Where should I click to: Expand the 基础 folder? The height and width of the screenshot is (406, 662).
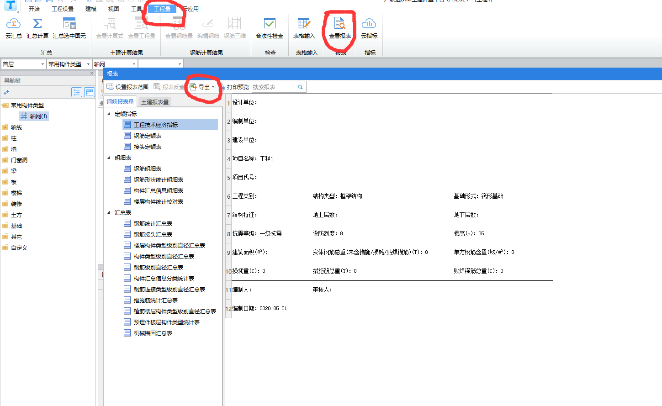click(5, 226)
